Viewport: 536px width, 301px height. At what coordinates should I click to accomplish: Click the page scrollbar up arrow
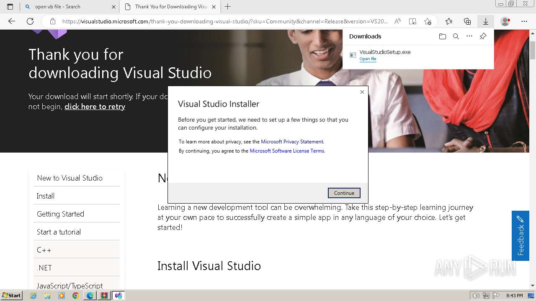(533, 34)
